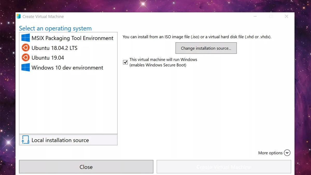Click the Ubuntu 19.04 logo icon
The image size is (311, 175).
click(x=25, y=58)
